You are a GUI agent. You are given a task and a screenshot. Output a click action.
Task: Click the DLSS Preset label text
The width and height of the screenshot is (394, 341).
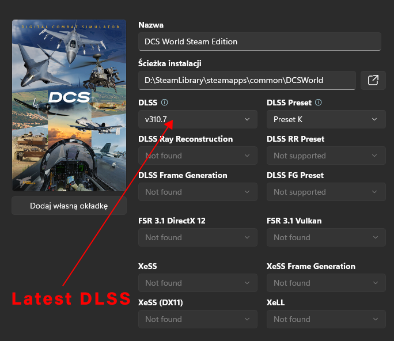point(289,103)
